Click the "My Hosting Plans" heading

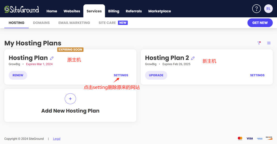click(33, 43)
